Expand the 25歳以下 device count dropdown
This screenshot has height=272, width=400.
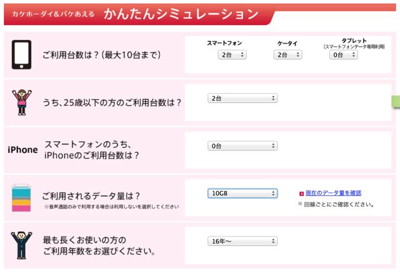pyautogui.click(x=242, y=99)
